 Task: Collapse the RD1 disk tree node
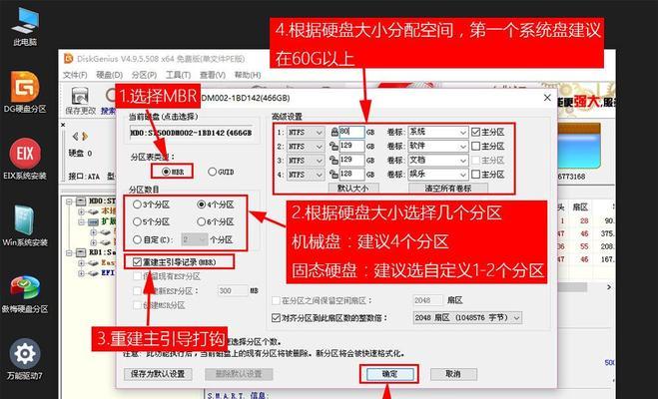point(70,253)
